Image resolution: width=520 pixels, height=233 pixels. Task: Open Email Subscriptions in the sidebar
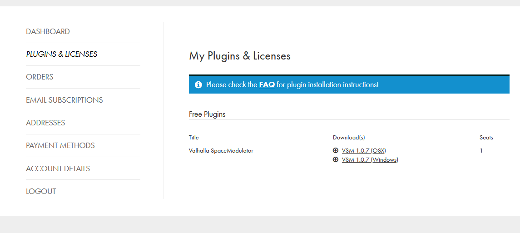64,100
